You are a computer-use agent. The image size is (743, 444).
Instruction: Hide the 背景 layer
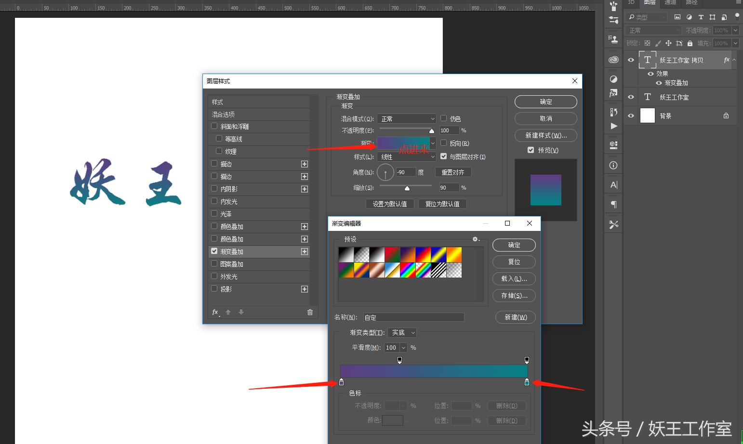click(630, 115)
